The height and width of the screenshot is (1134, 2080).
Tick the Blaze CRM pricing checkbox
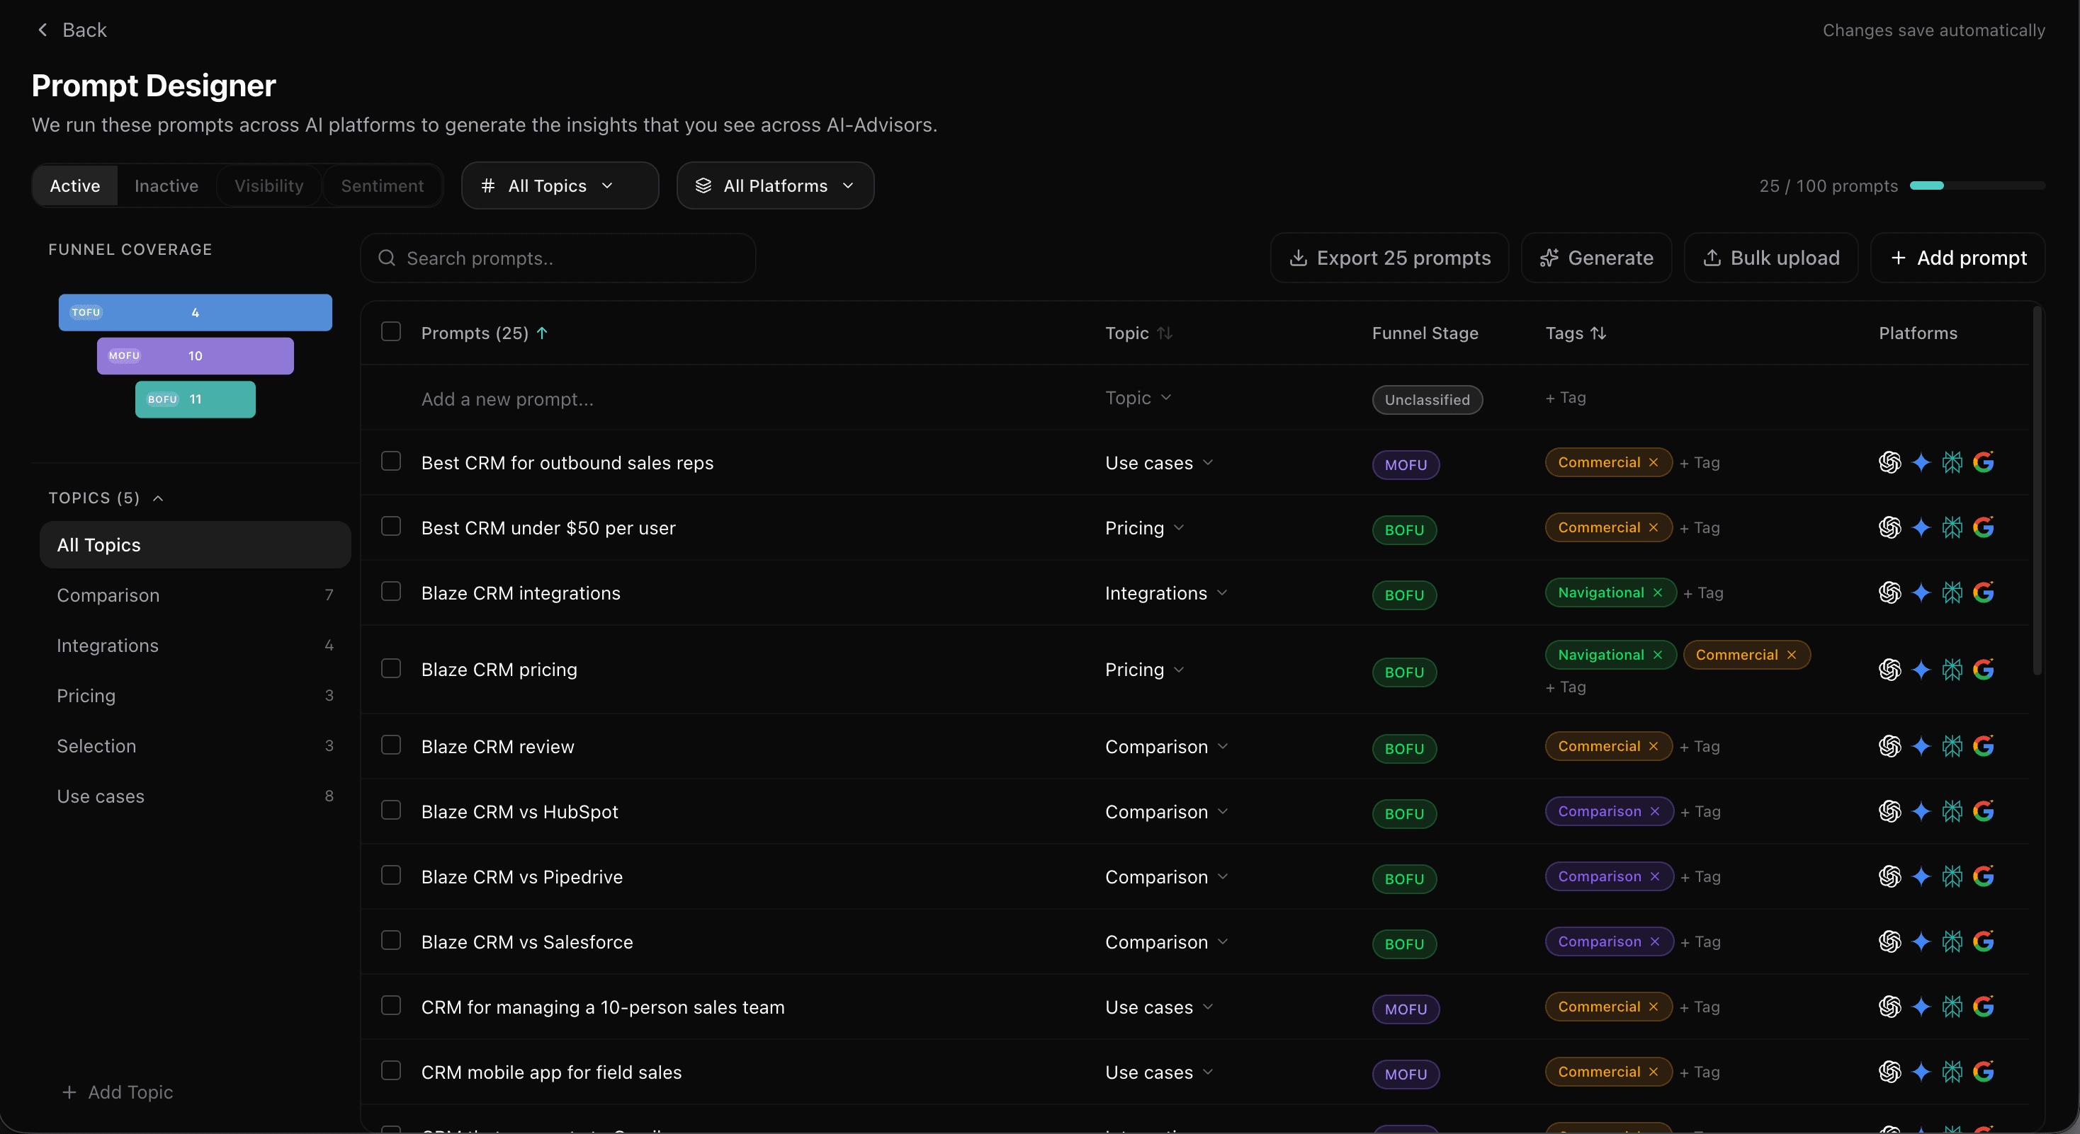(391, 668)
